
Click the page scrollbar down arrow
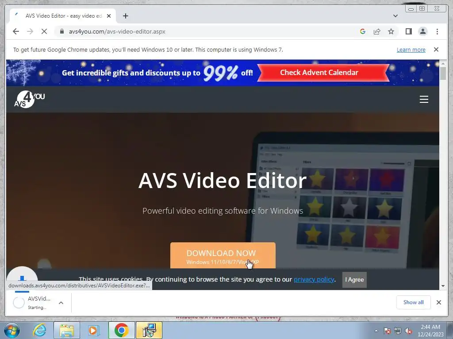pos(443,286)
